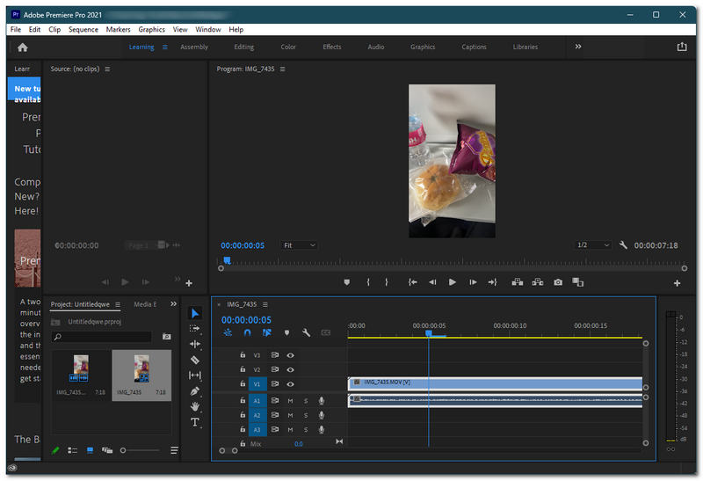This screenshot has width=703, height=481.
Task: Switch to Media Browser tab
Action: coord(145,304)
